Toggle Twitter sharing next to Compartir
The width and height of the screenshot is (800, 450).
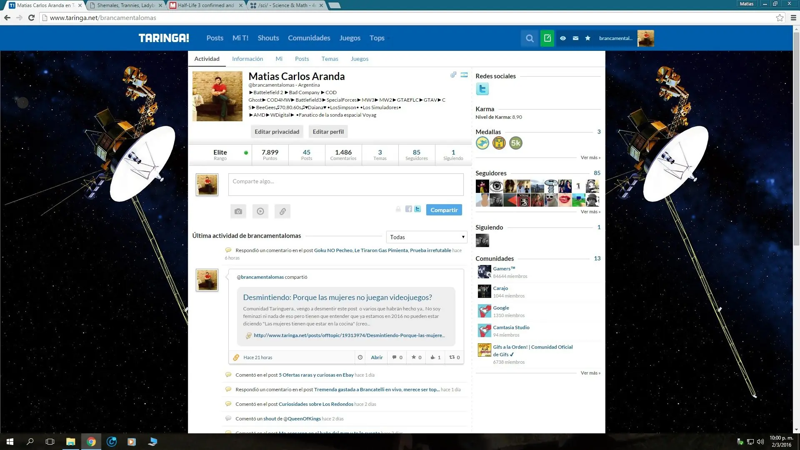coord(417,209)
